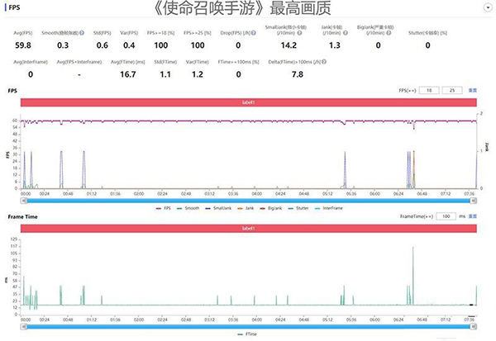Toggle the Jank legend entry
Viewport: 496px width, 341px height.
pos(249,209)
